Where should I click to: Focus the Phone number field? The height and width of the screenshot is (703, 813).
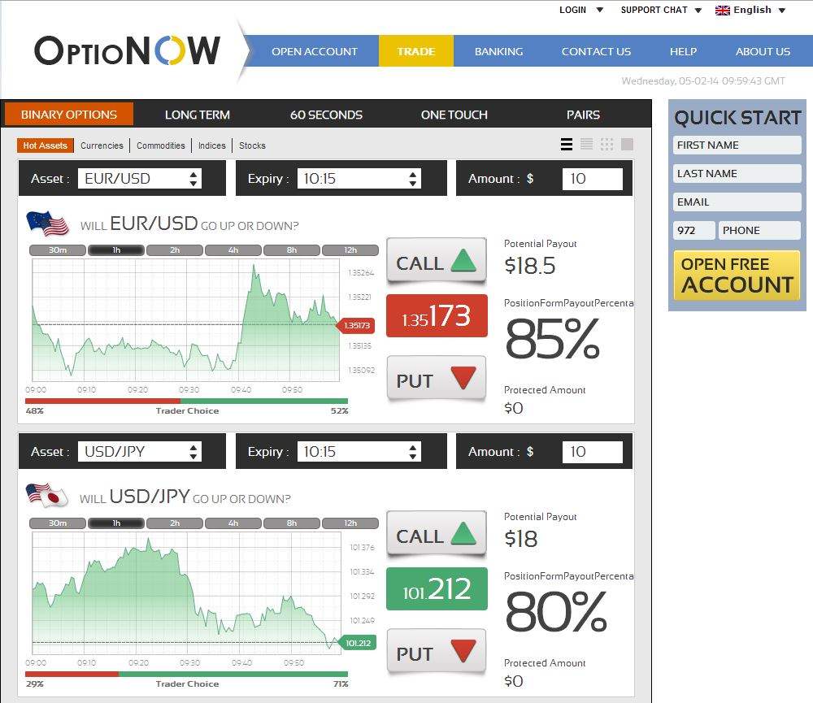tap(759, 230)
